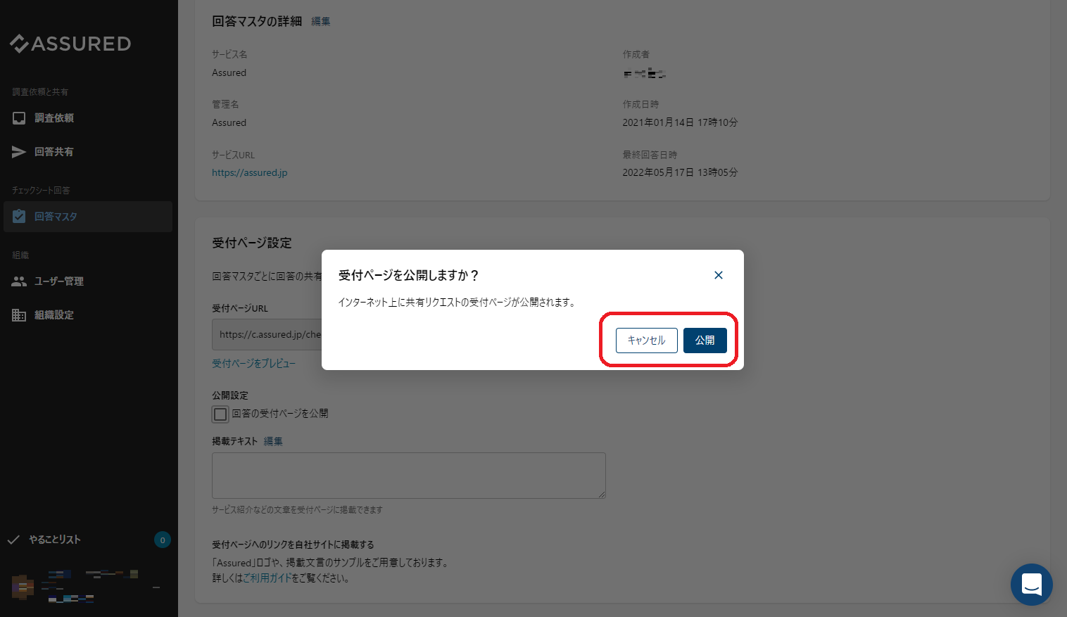Select 回答マスタ in the sidebar
The width and height of the screenshot is (1067, 617).
pyautogui.click(x=88, y=217)
